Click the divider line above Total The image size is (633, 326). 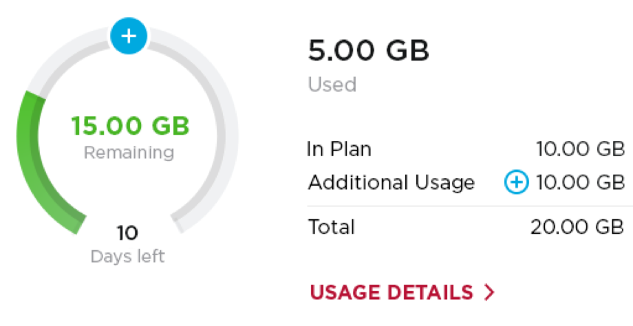tap(470, 206)
